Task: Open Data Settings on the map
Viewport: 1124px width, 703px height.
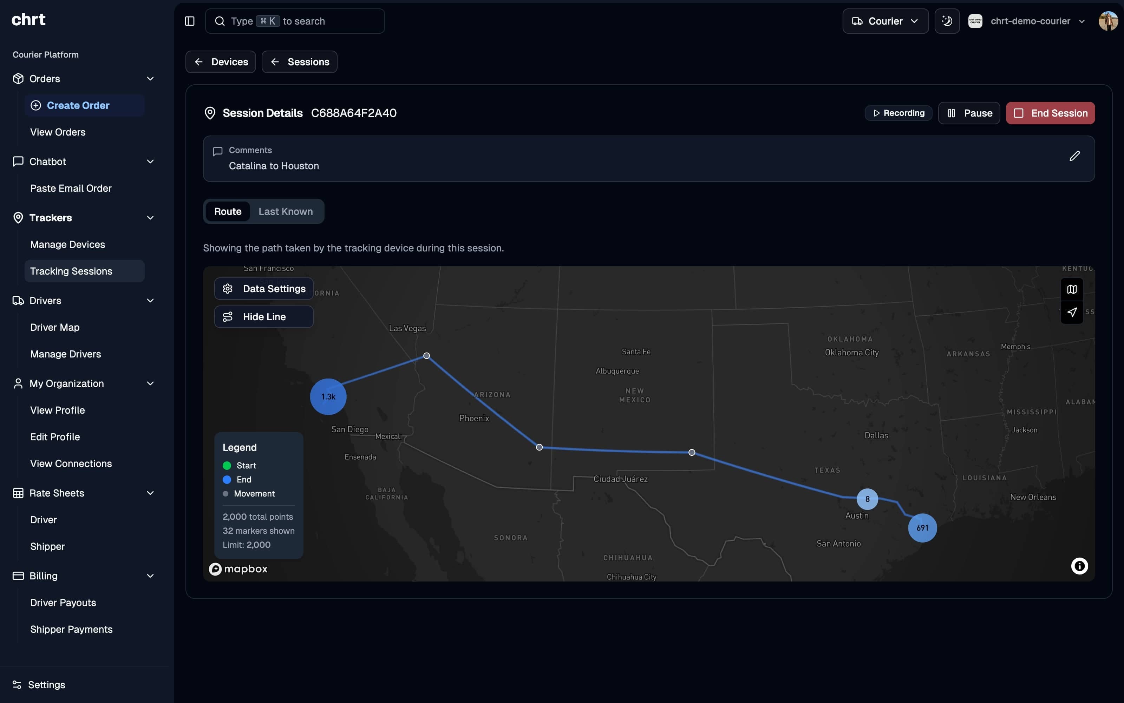Action: coord(263,288)
